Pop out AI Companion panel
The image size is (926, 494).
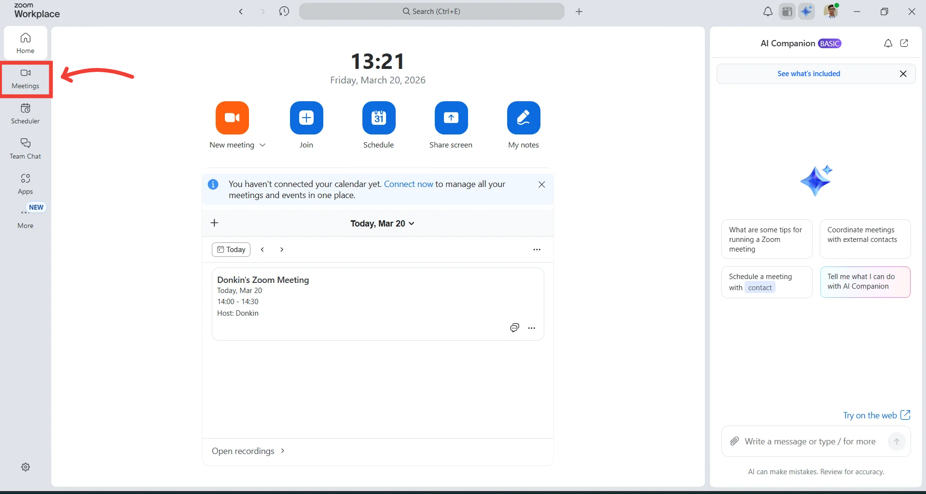pos(904,43)
